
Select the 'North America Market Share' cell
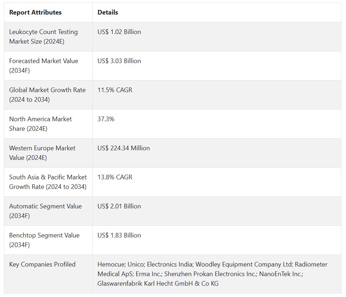pos(40,124)
